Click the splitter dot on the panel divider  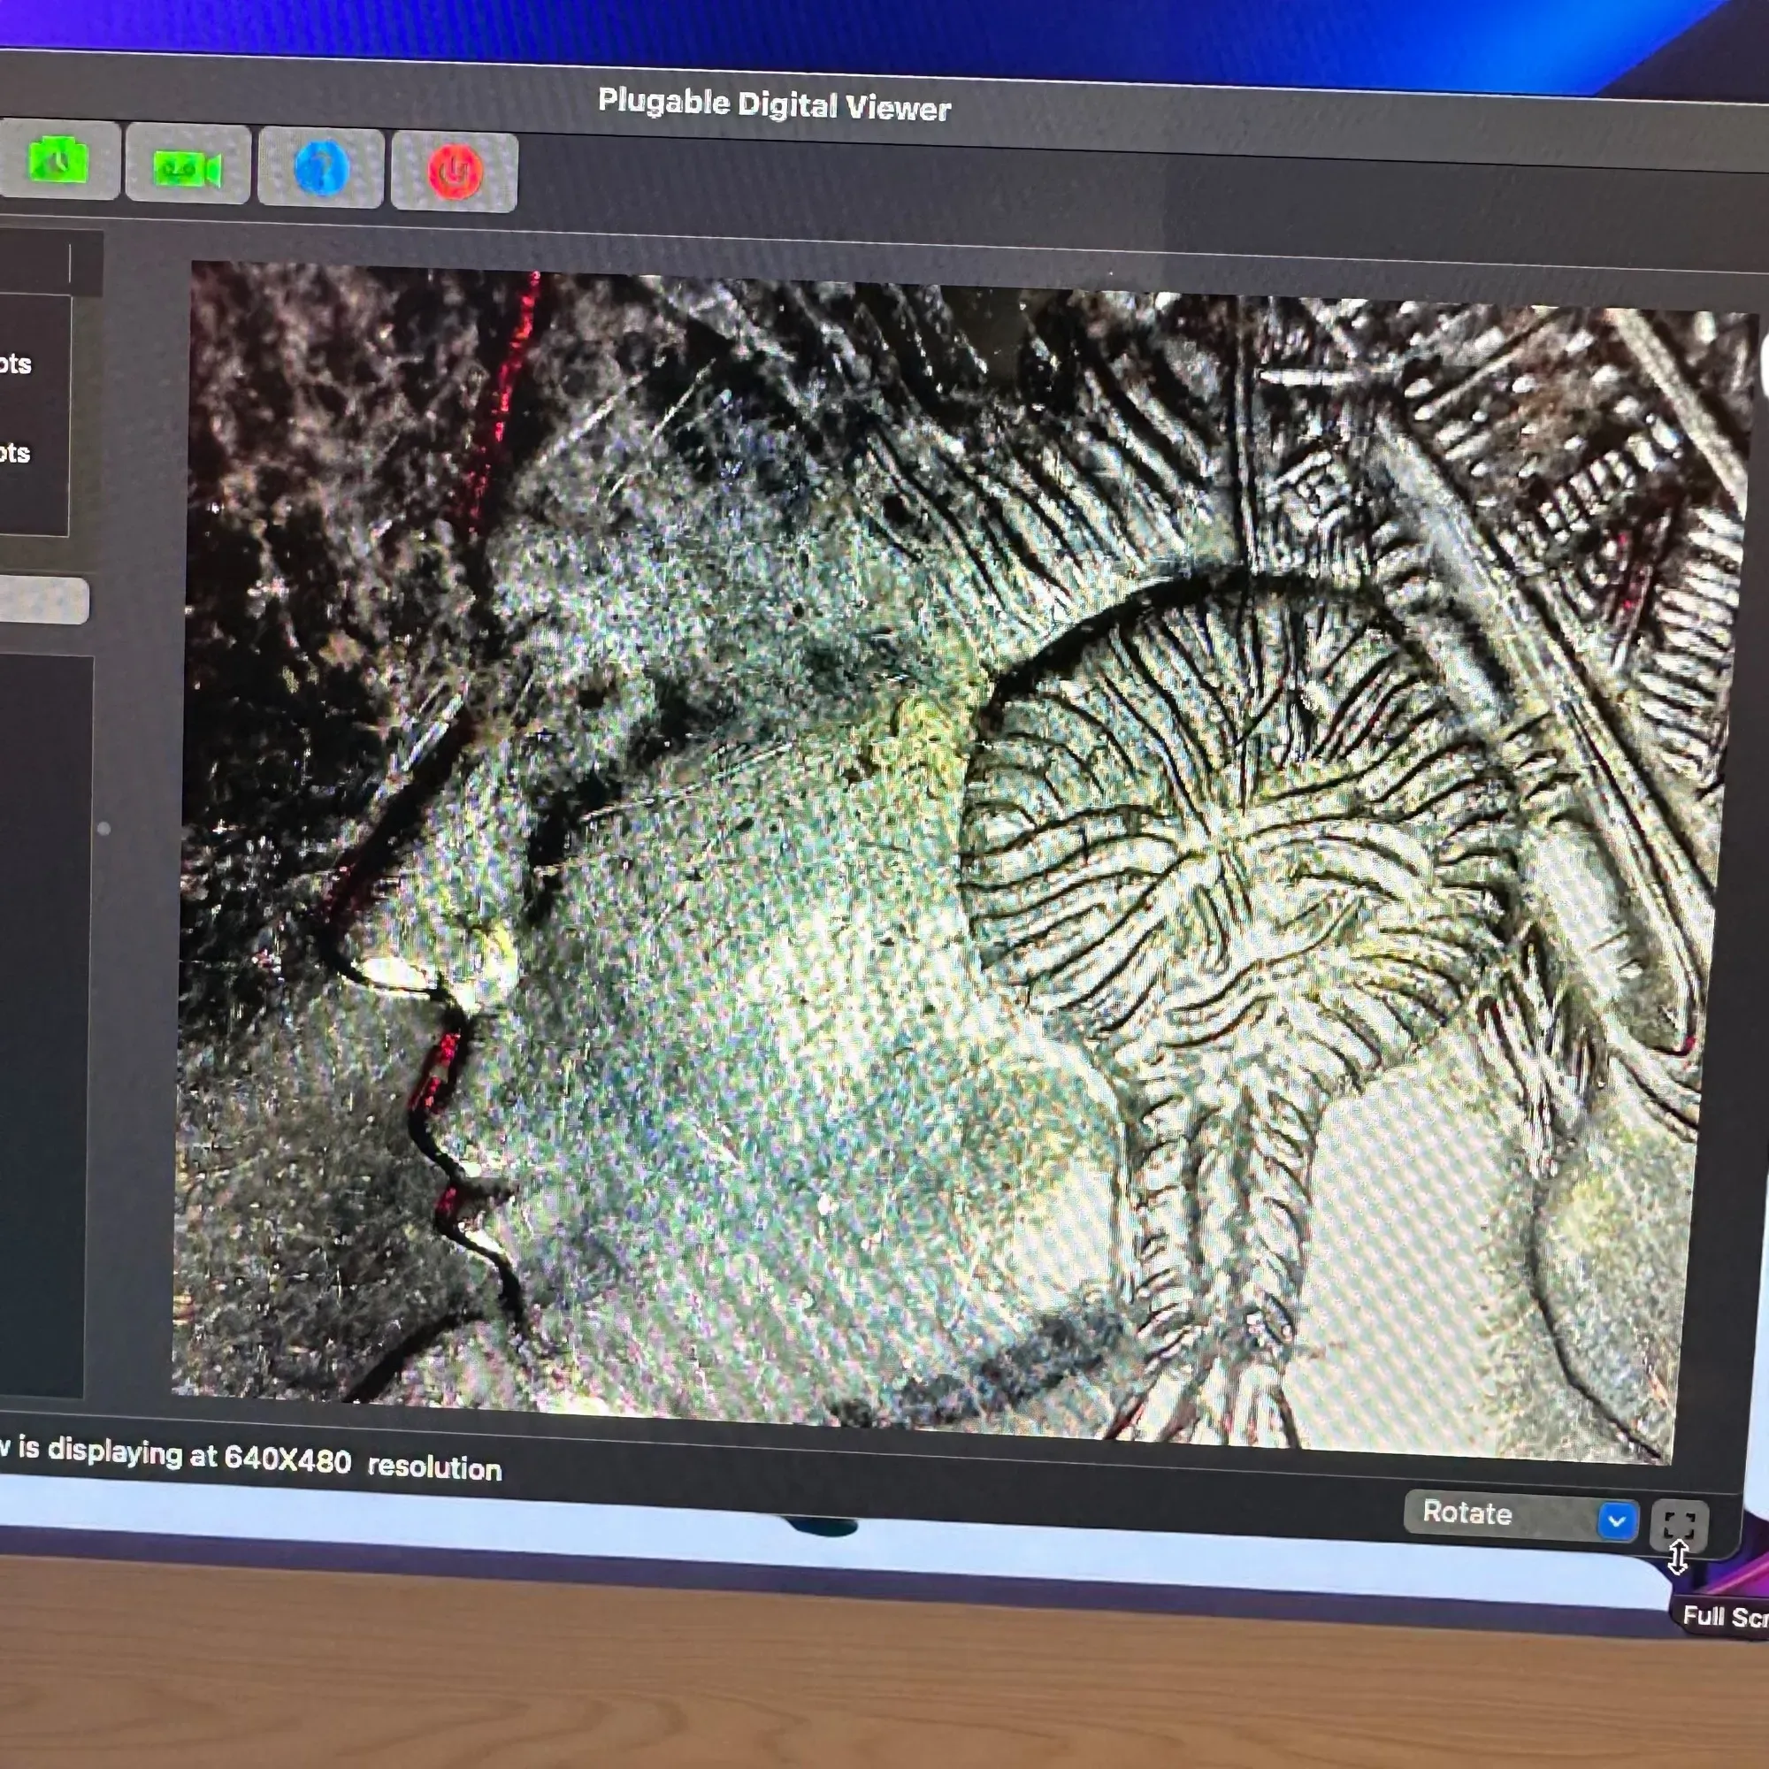pos(103,828)
